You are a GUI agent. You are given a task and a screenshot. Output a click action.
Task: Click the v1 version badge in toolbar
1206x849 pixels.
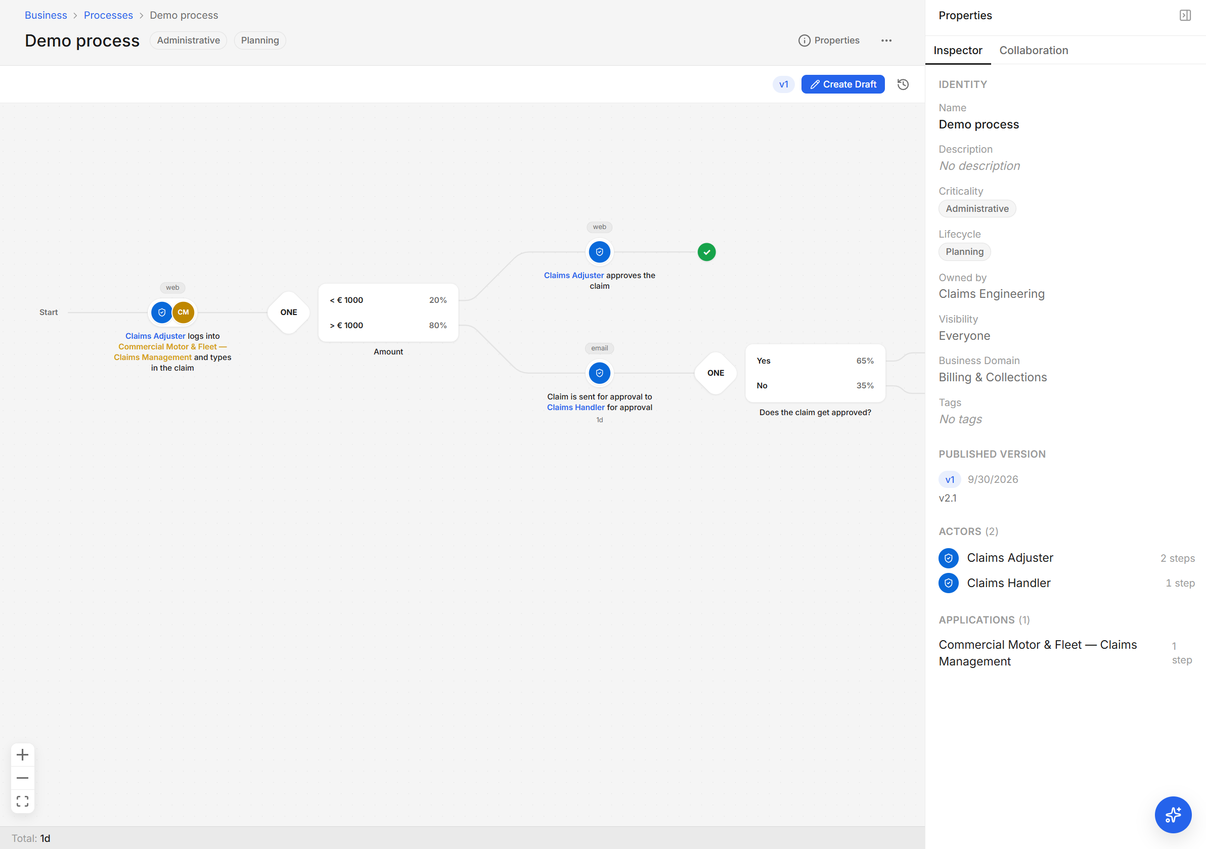point(783,84)
